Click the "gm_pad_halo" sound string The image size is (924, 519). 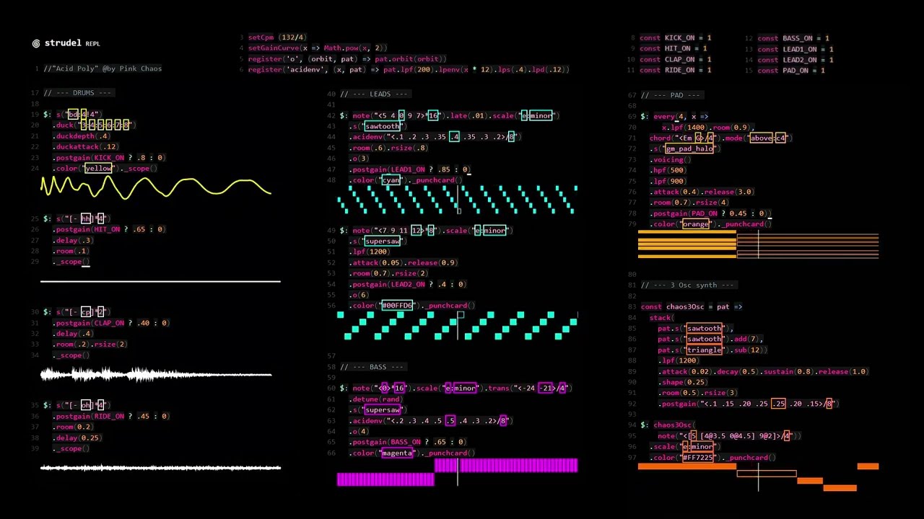(689, 148)
